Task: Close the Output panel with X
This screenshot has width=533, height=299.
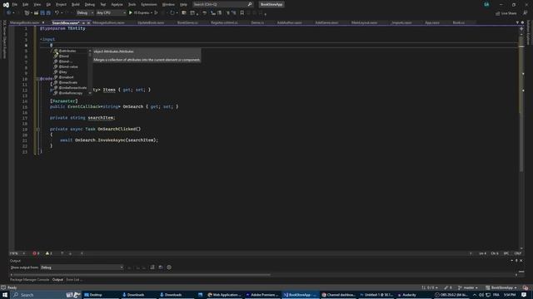Action: tap(521, 260)
